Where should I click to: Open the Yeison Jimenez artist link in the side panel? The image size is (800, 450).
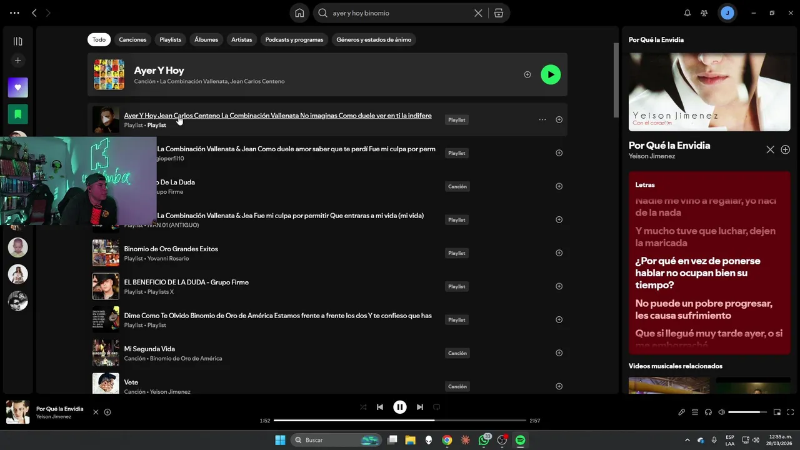tap(652, 156)
